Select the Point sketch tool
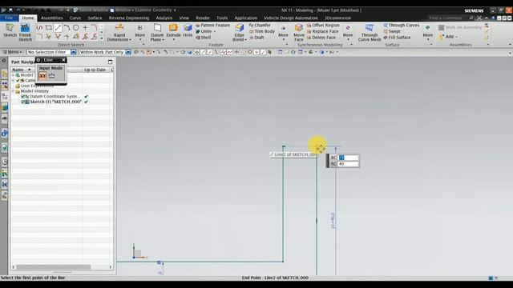Image resolution: width=513 pixels, height=288 pixels. (85, 28)
